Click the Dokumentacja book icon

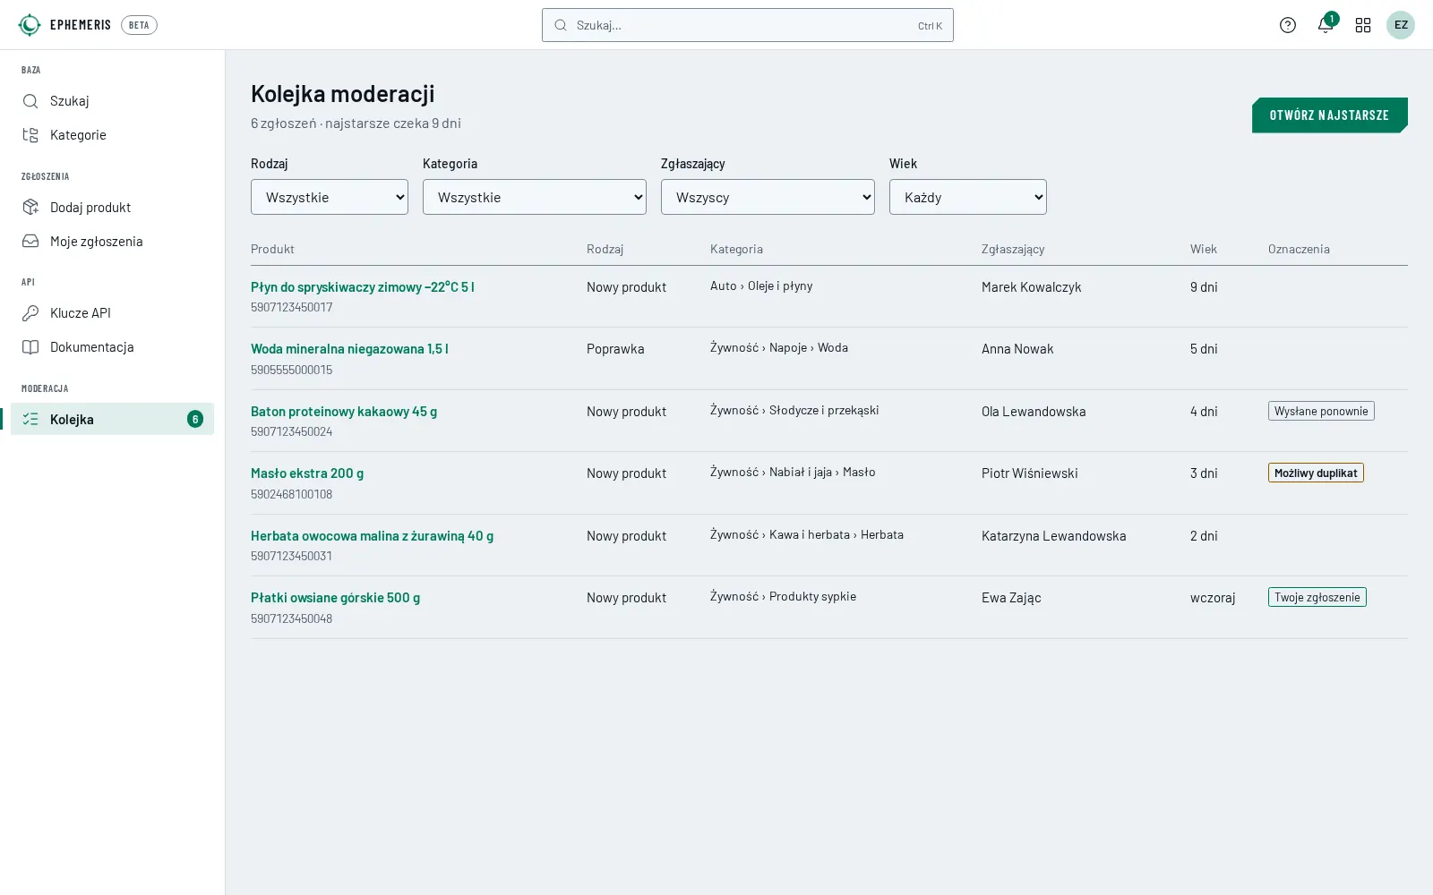tap(30, 347)
